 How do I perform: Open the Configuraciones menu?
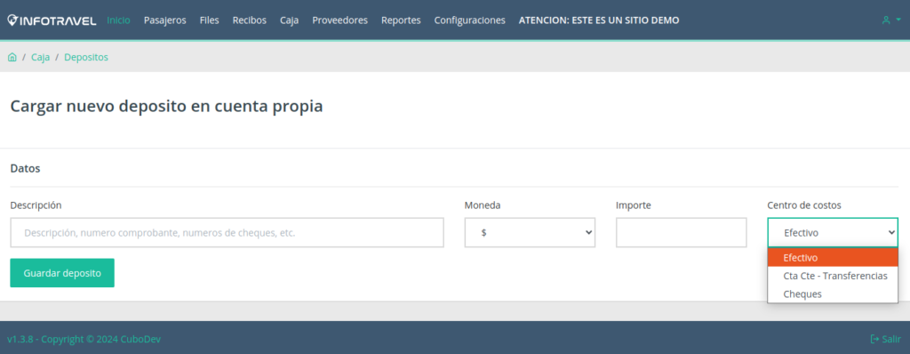(x=469, y=20)
